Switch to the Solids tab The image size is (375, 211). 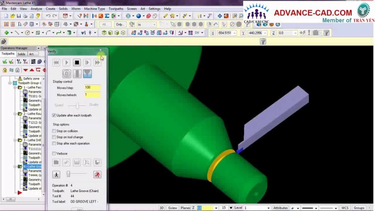click(21, 54)
